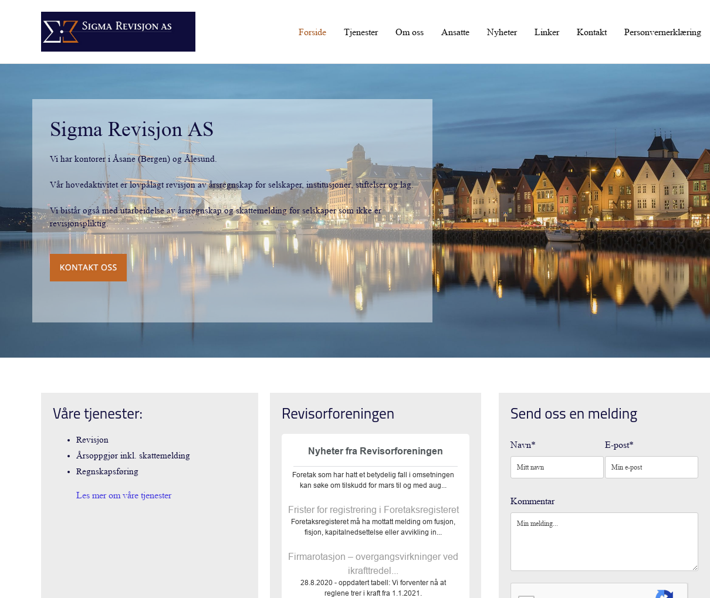Focus the 'Min melding' comment box

[x=604, y=541]
